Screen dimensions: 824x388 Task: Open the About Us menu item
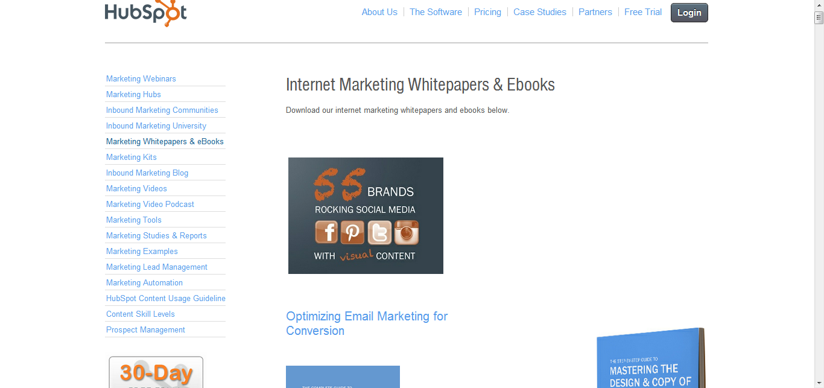click(379, 12)
